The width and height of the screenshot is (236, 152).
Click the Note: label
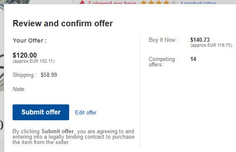coord(19,89)
